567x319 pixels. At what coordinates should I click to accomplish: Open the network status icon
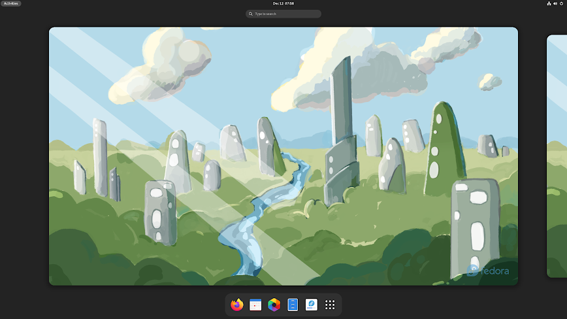549,3
